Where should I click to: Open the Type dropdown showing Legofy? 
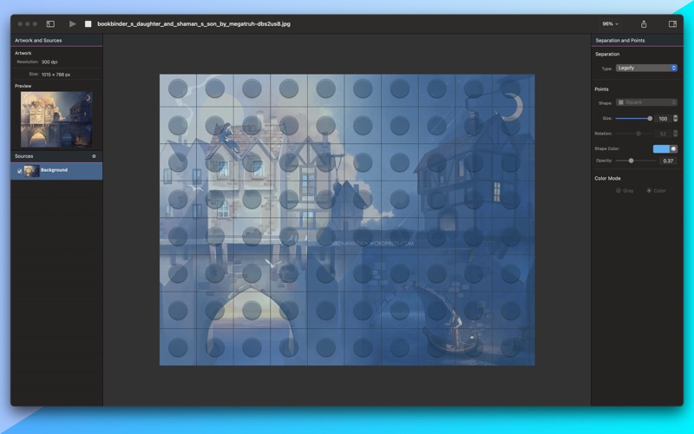tap(646, 68)
